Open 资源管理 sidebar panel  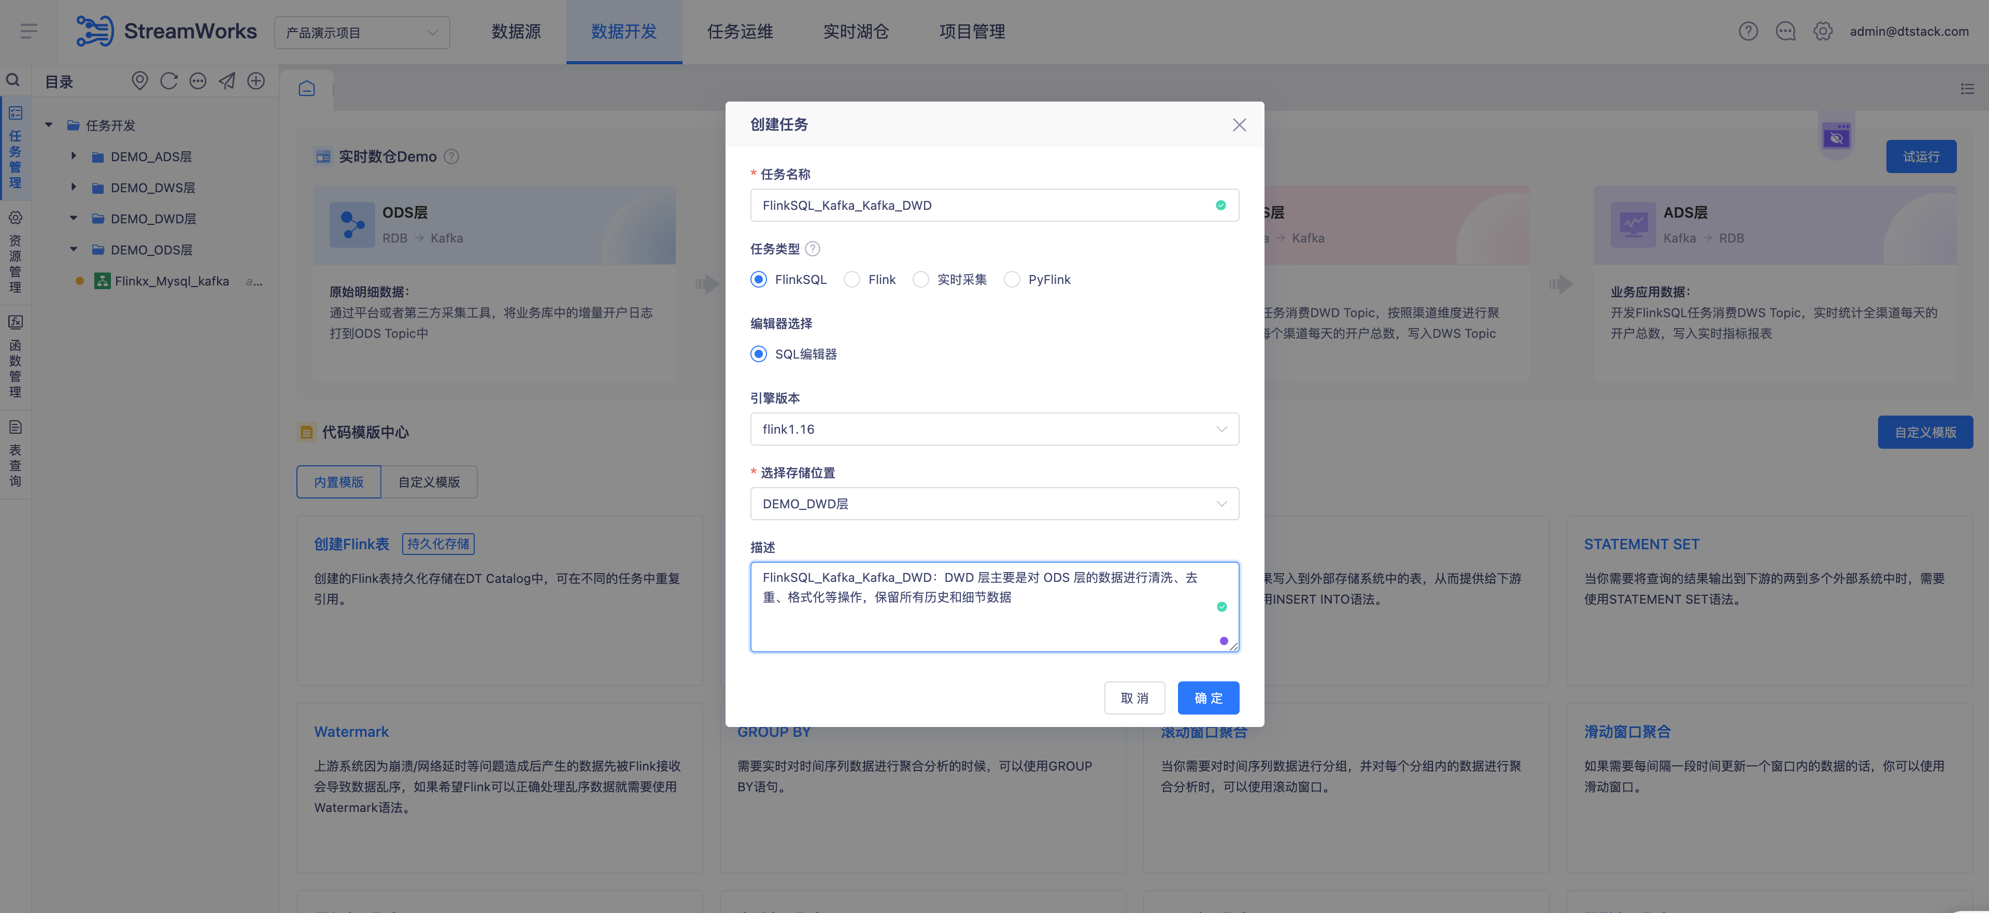click(x=16, y=252)
